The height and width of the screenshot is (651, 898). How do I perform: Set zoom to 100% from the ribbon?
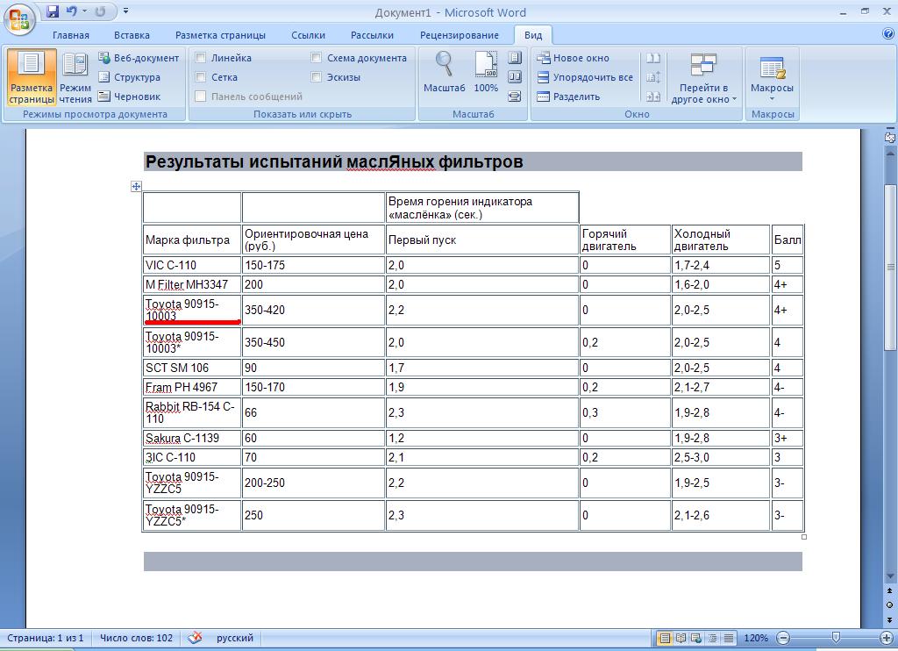pos(486,72)
